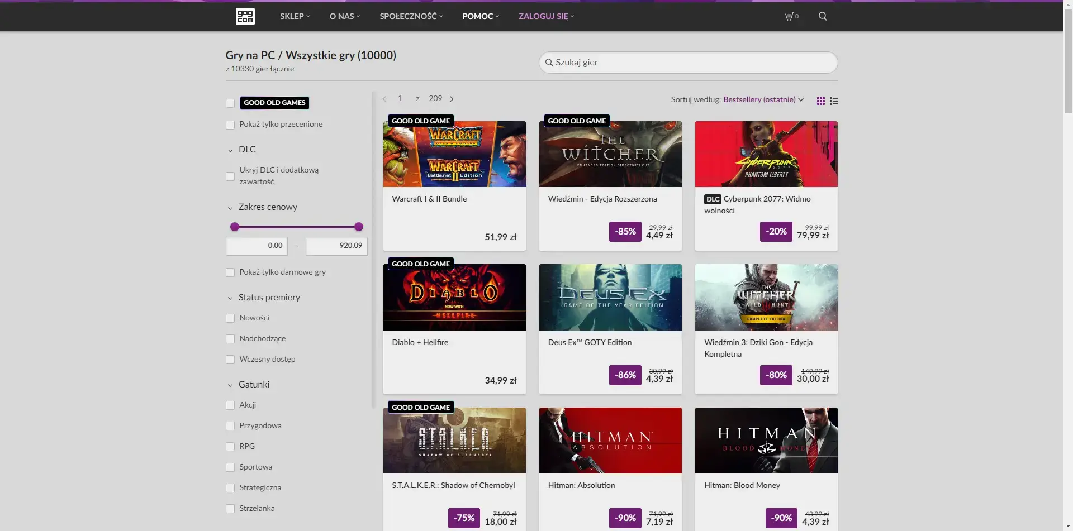Image resolution: width=1073 pixels, height=531 pixels.
Task: Open the Sortuj według Bestsellery dropdown
Action: coord(763,99)
